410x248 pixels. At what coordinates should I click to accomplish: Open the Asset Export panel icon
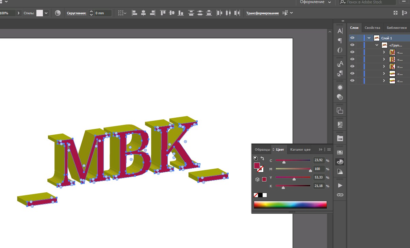tap(340, 138)
